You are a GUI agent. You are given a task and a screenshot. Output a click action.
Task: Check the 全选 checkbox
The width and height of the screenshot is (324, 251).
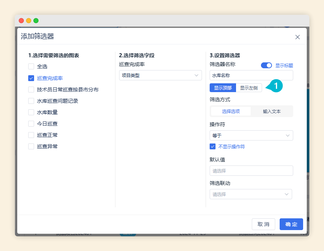tap(31, 67)
